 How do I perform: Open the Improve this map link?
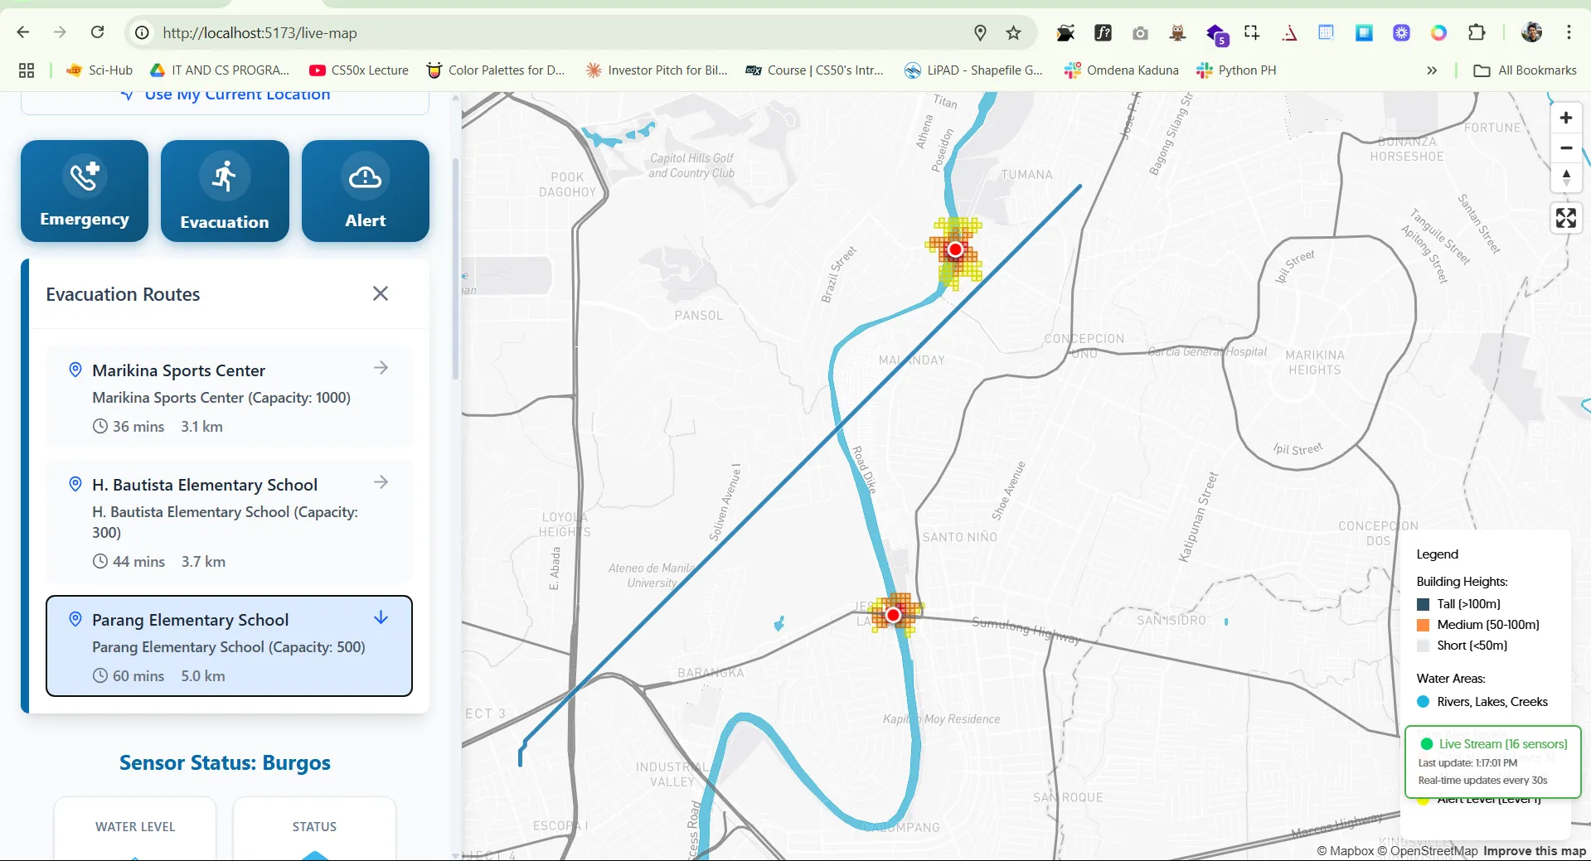[x=1535, y=851]
